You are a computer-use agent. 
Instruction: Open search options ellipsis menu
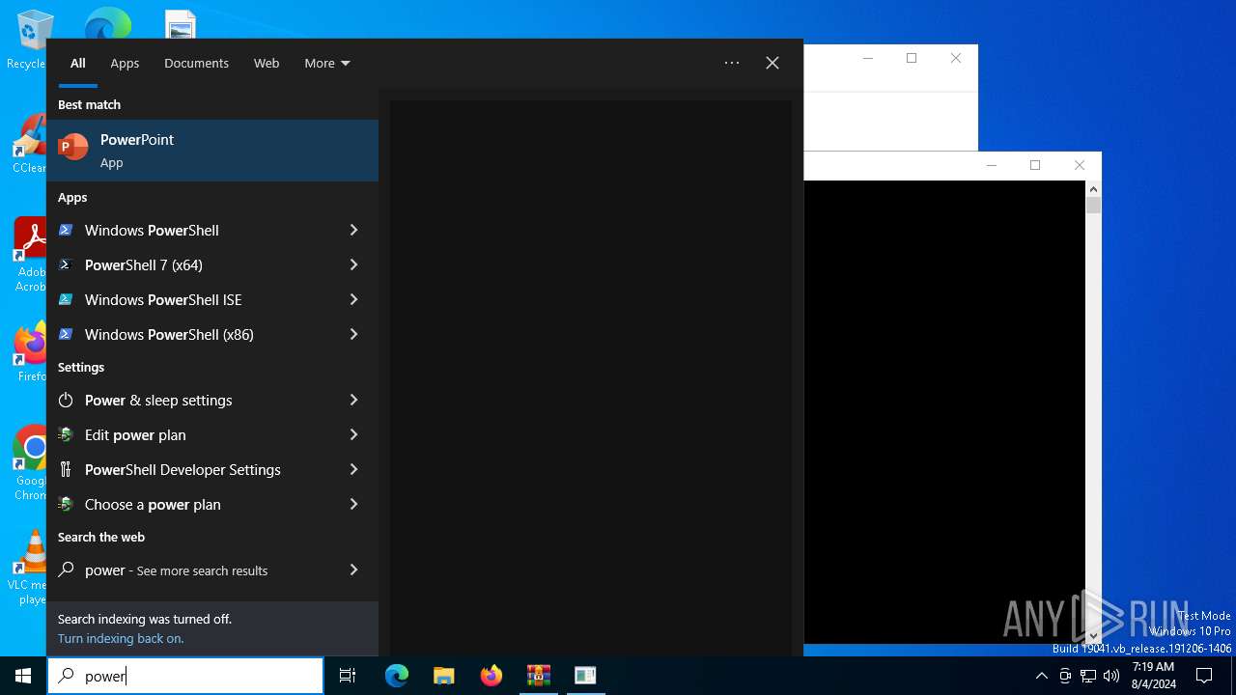tap(732, 63)
